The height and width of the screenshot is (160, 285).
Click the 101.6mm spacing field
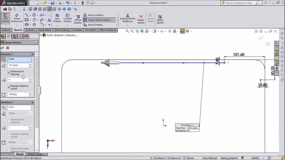pos(18,65)
